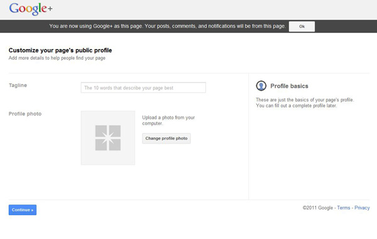Dismiss the notification with Ok button

302,26
